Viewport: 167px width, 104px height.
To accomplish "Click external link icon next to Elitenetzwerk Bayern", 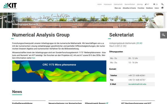I will click(x=107, y=103).
